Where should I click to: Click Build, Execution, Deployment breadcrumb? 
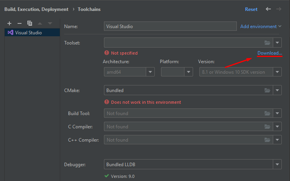[x=36, y=9]
